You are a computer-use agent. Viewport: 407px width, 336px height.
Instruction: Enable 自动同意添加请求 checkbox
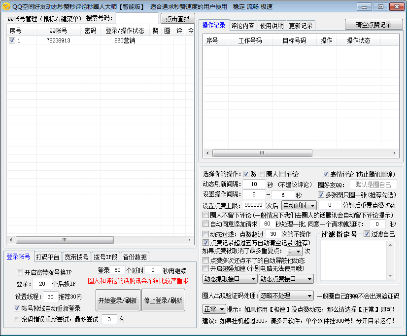206,224
